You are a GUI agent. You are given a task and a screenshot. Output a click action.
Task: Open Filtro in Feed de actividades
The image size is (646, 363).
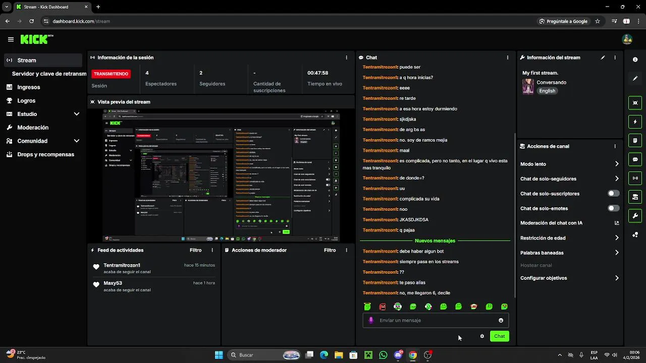[x=195, y=250]
